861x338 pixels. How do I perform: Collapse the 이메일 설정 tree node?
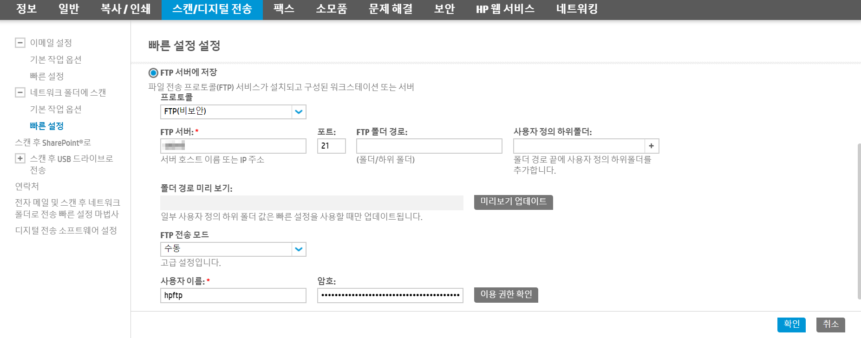20,43
